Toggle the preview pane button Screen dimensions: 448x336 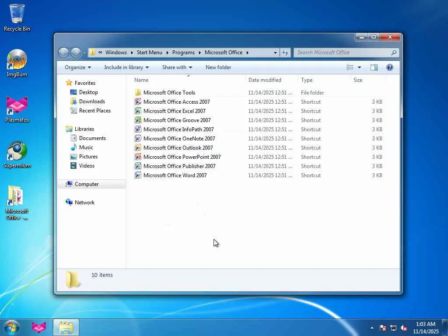[x=374, y=67]
